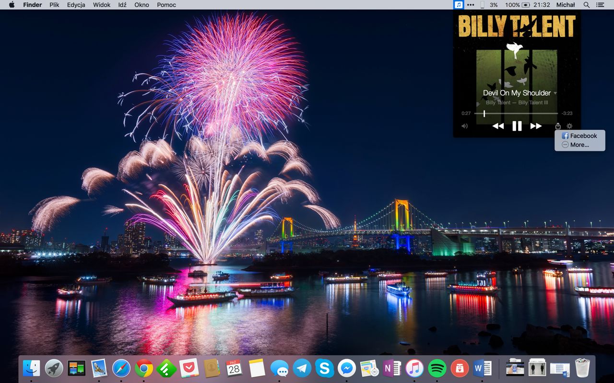Launch Safari from the Dock
The image size is (614, 383).
click(121, 368)
